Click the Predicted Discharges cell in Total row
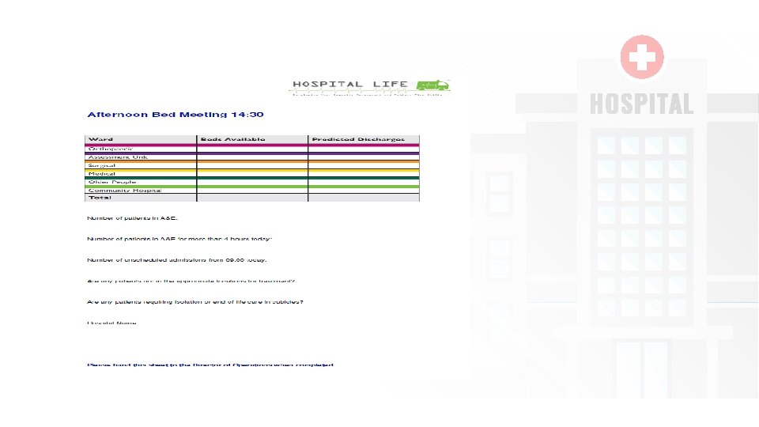Image resolution: width=759 pixels, height=427 pixels. coord(364,198)
